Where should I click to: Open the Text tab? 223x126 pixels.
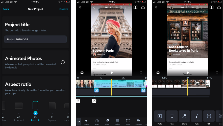172,117
